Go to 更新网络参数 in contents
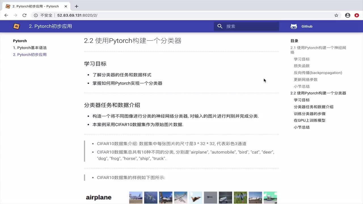Image resolution: width=363 pixels, height=204 pixels. [306, 79]
